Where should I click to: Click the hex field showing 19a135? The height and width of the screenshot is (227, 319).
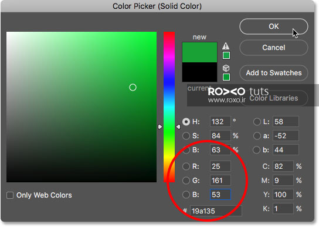(x=216, y=211)
